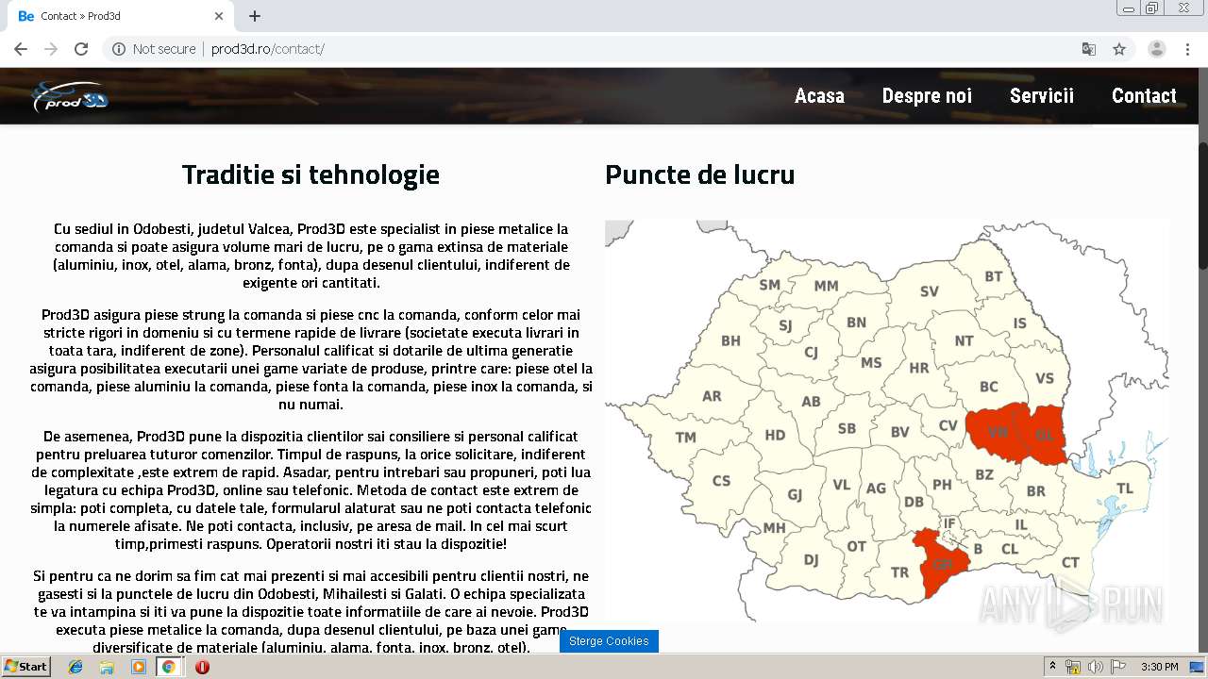The height and width of the screenshot is (679, 1208).
Task: Open Contact menu item
Action: click(1144, 95)
